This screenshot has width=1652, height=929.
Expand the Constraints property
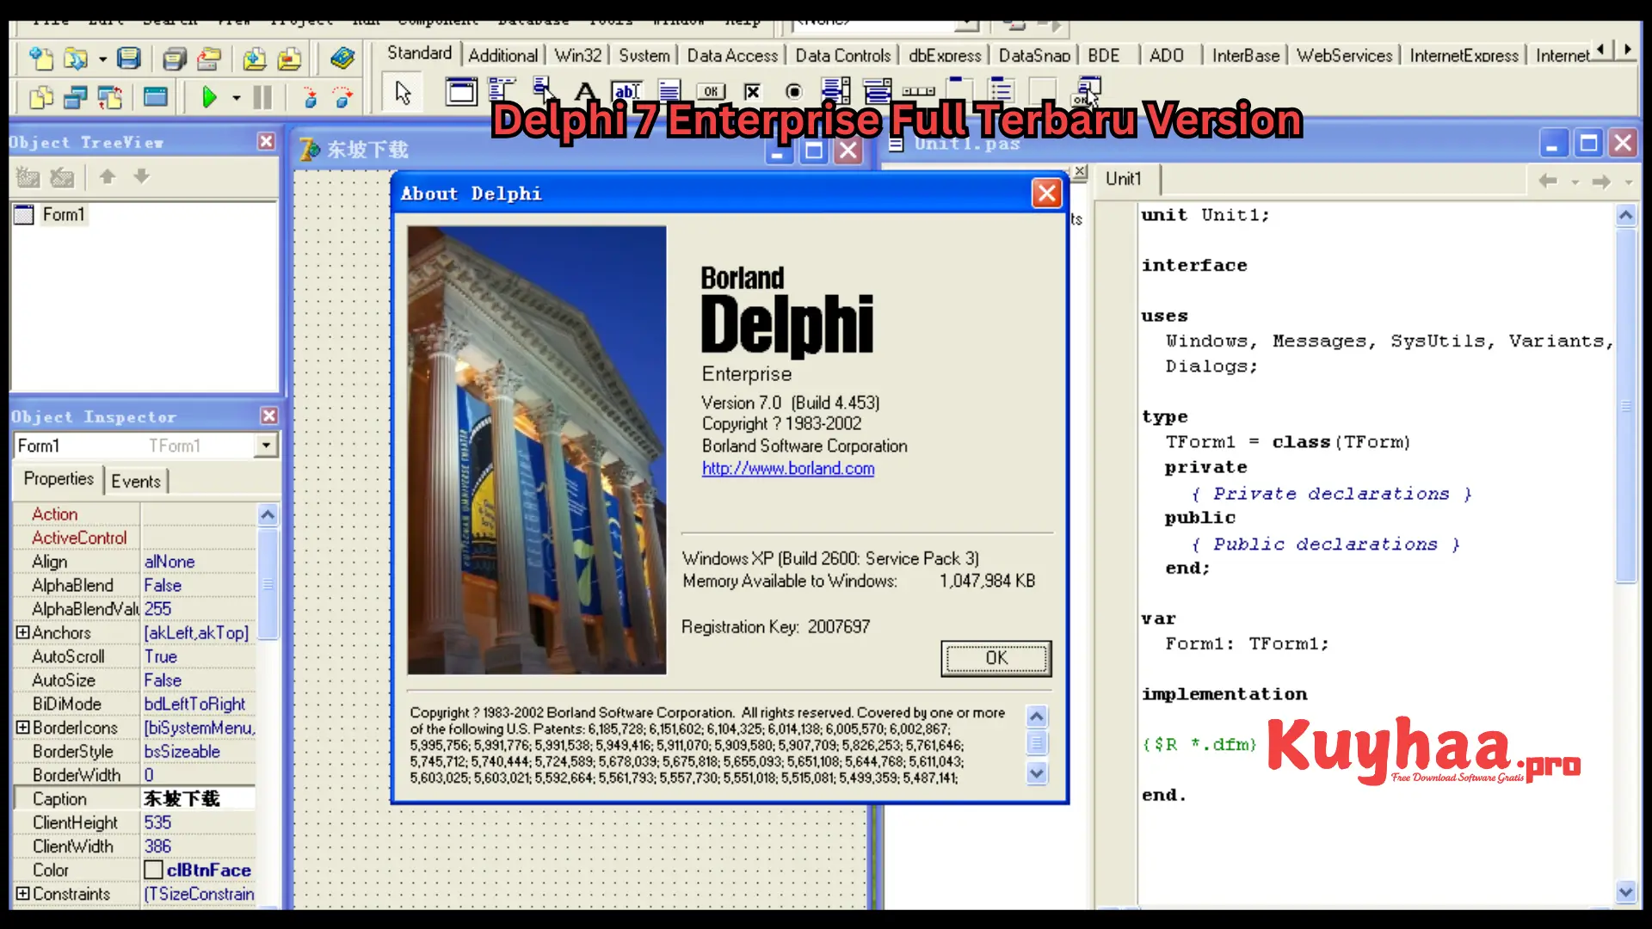pos(22,894)
